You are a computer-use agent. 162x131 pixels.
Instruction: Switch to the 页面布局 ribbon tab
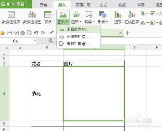point(83,5)
